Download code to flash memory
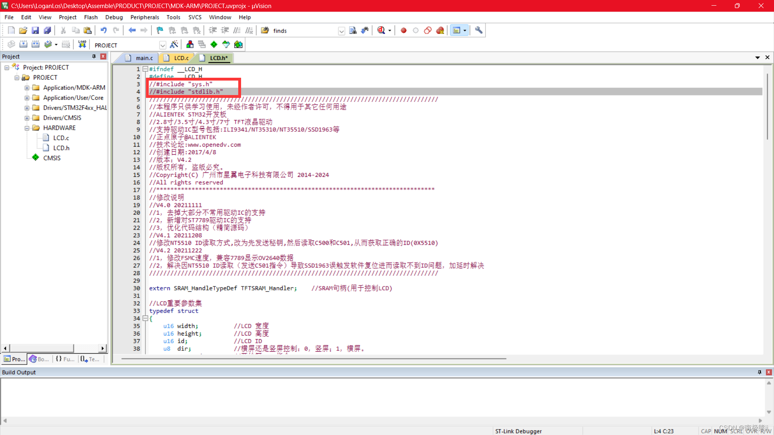This screenshot has height=435, width=774. [82, 44]
